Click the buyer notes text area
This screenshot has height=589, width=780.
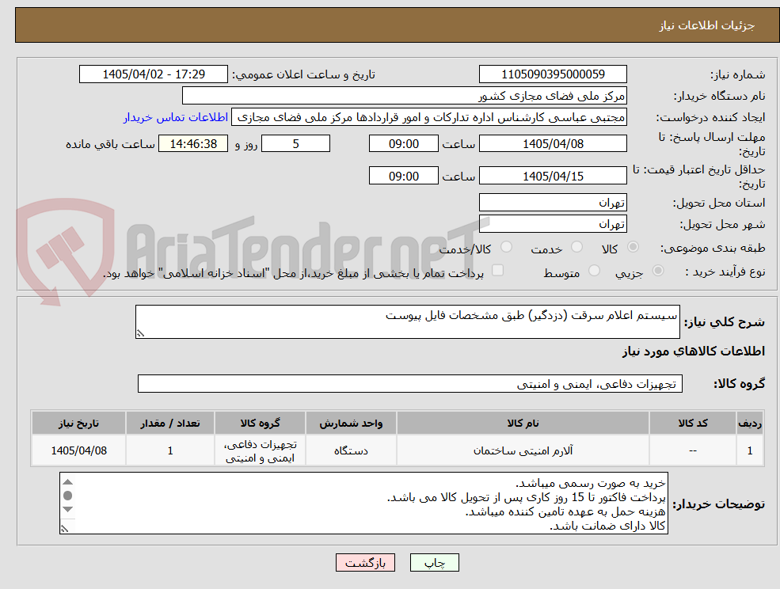tap(363, 503)
